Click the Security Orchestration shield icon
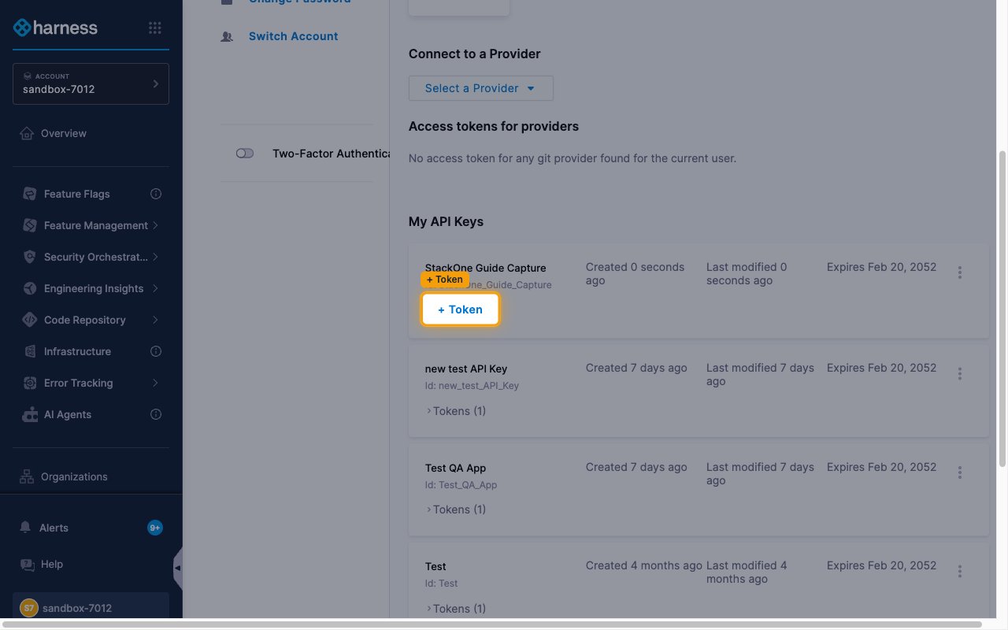1008x630 pixels. coord(30,257)
